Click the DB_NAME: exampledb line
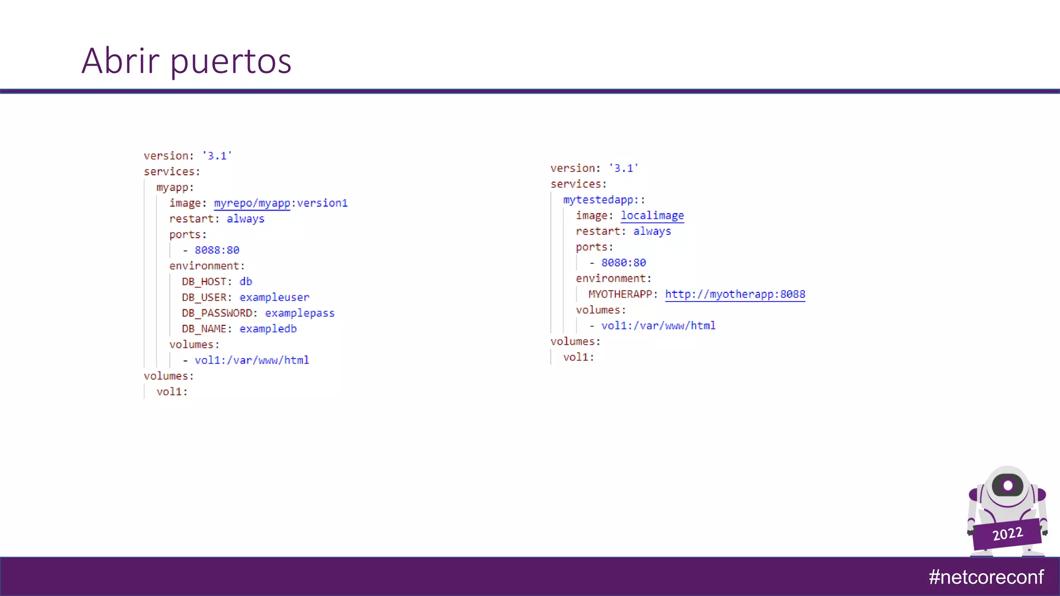This screenshot has height=596, width=1060. 239,329
